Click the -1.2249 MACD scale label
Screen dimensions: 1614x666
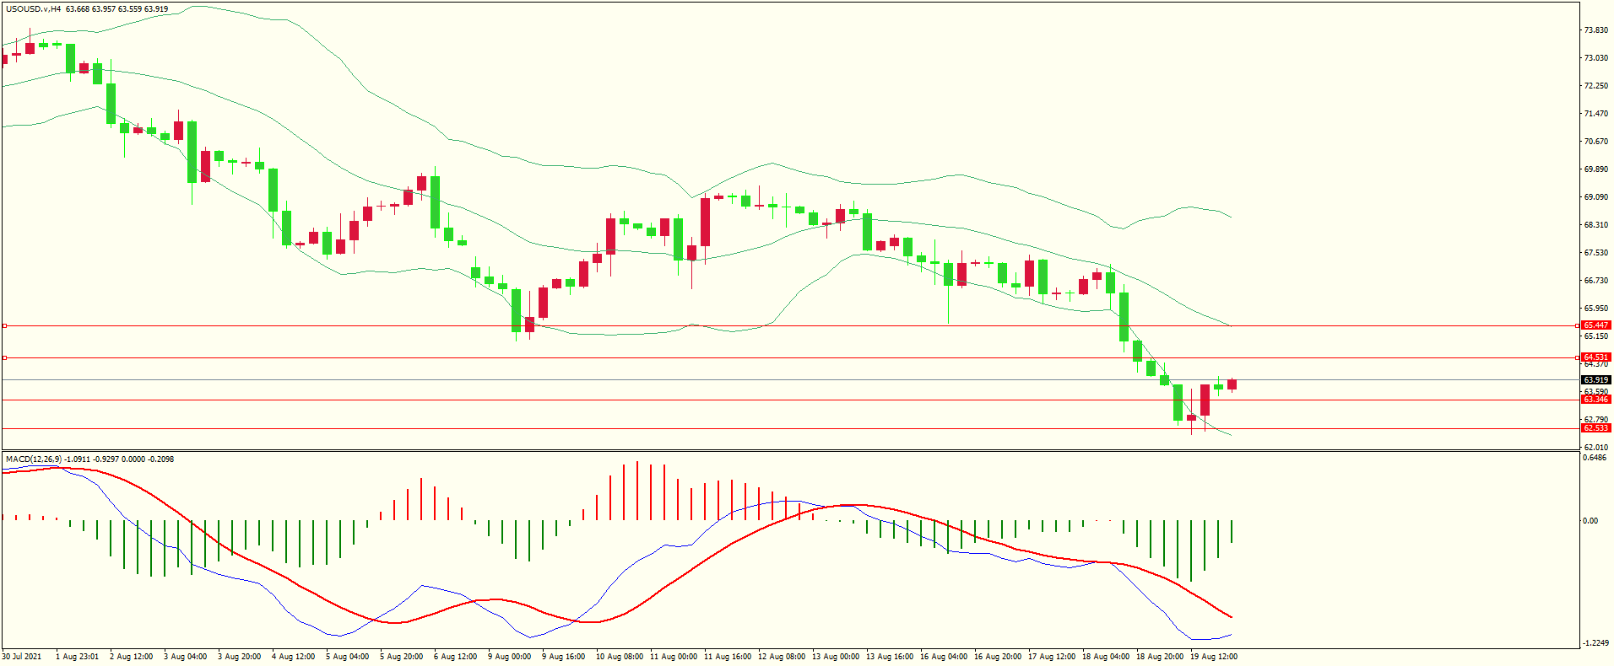tap(1595, 643)
